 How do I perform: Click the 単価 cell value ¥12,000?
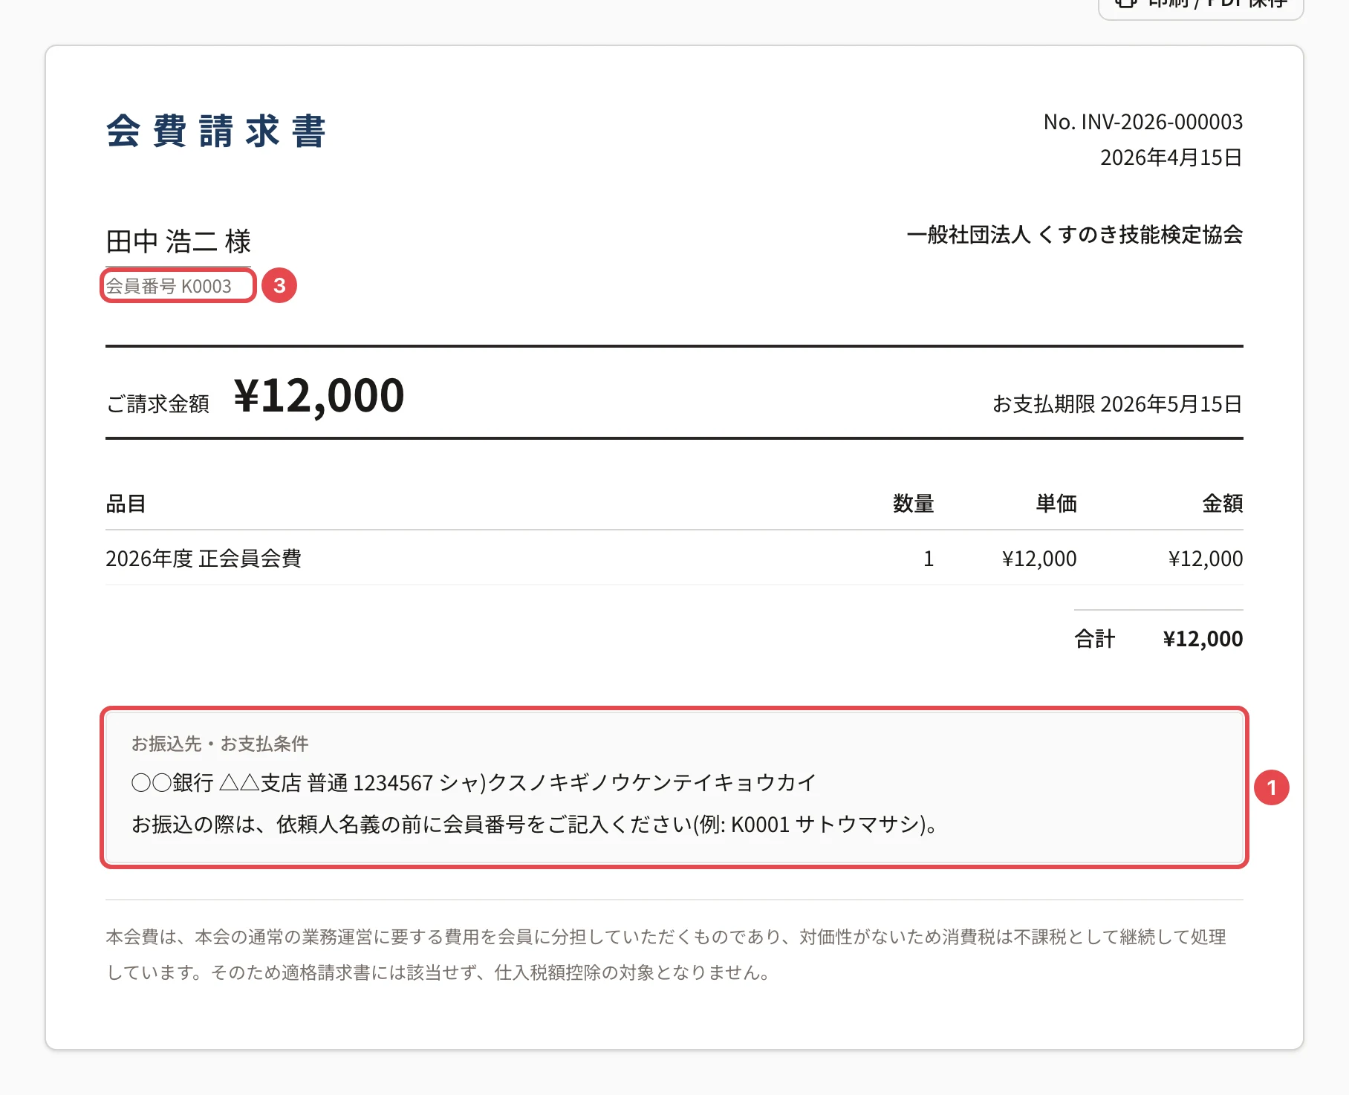click(x=1039, y=559)
